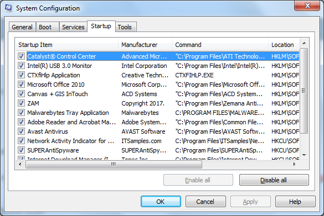This screenshot has height=216, width=324.
Task: Click the Zemana Anti... command cell
Action: tap(219, 103)
